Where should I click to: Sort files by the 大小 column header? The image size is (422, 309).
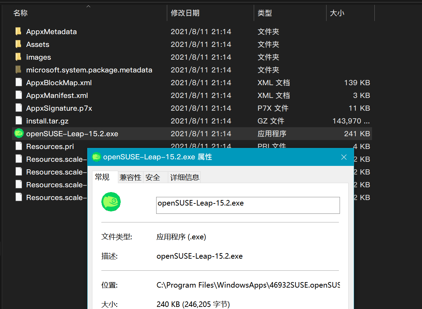337,13
